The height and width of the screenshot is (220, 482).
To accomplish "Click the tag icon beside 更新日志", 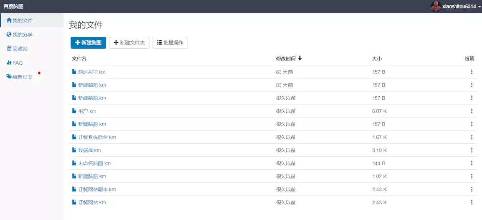I will click(x=9, y=77).
